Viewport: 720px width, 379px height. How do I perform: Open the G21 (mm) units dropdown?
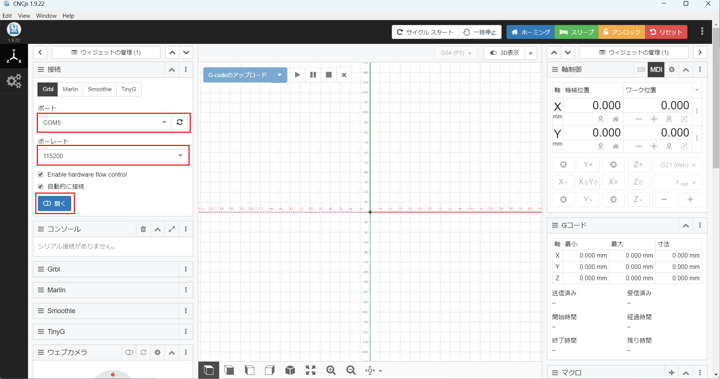point(678,165)
